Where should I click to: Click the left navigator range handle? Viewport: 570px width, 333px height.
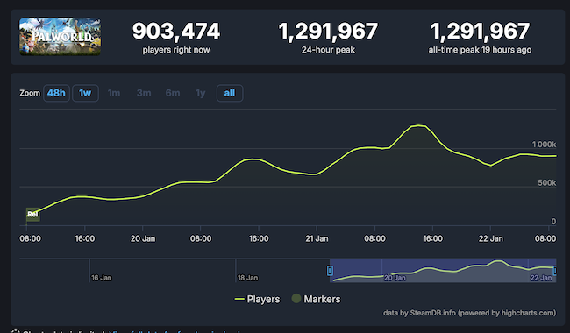(x=330, y=271)
